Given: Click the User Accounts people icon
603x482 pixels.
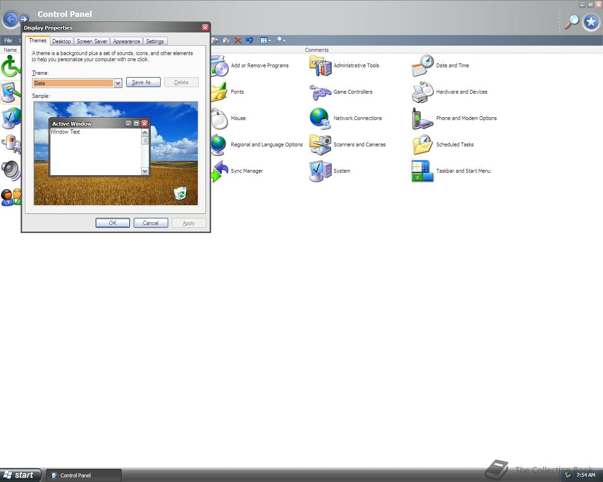Looking at the screenshot, I should point(10,198).
